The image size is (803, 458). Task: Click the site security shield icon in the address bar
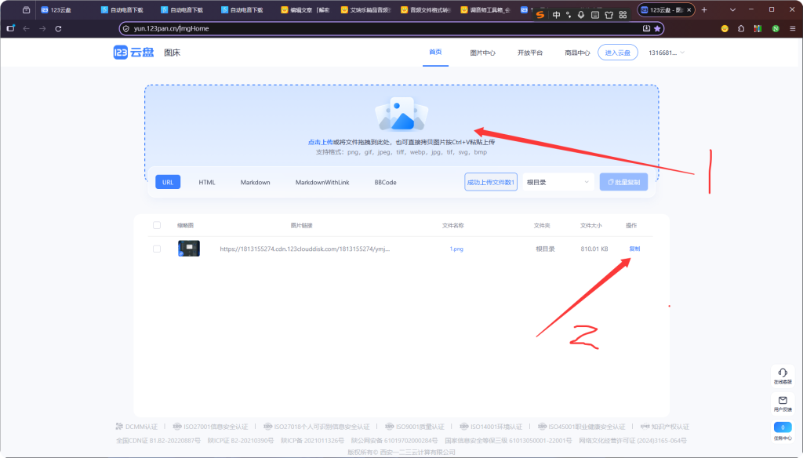click(x=126, y=29)
